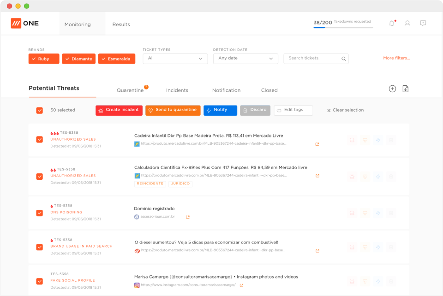Click the plus icon next to the export button
Viewport: 443px width, 296px height.
392,88
